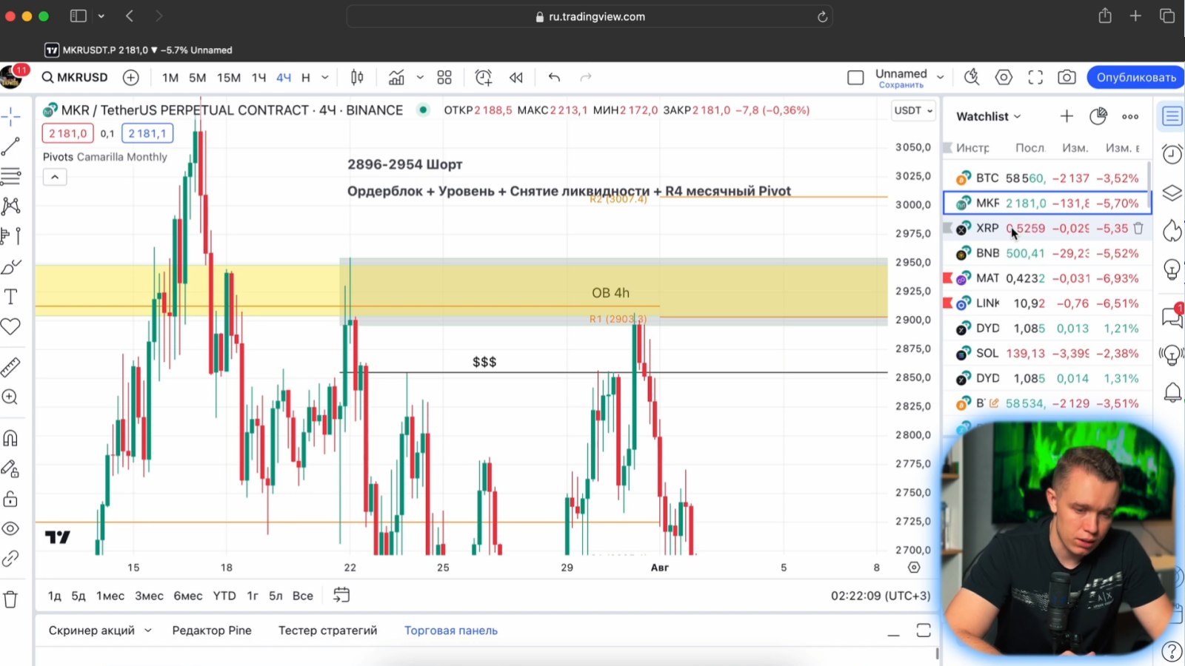
Task: Add a symbol to the Watchlist
Action: tap(1066, 116)
